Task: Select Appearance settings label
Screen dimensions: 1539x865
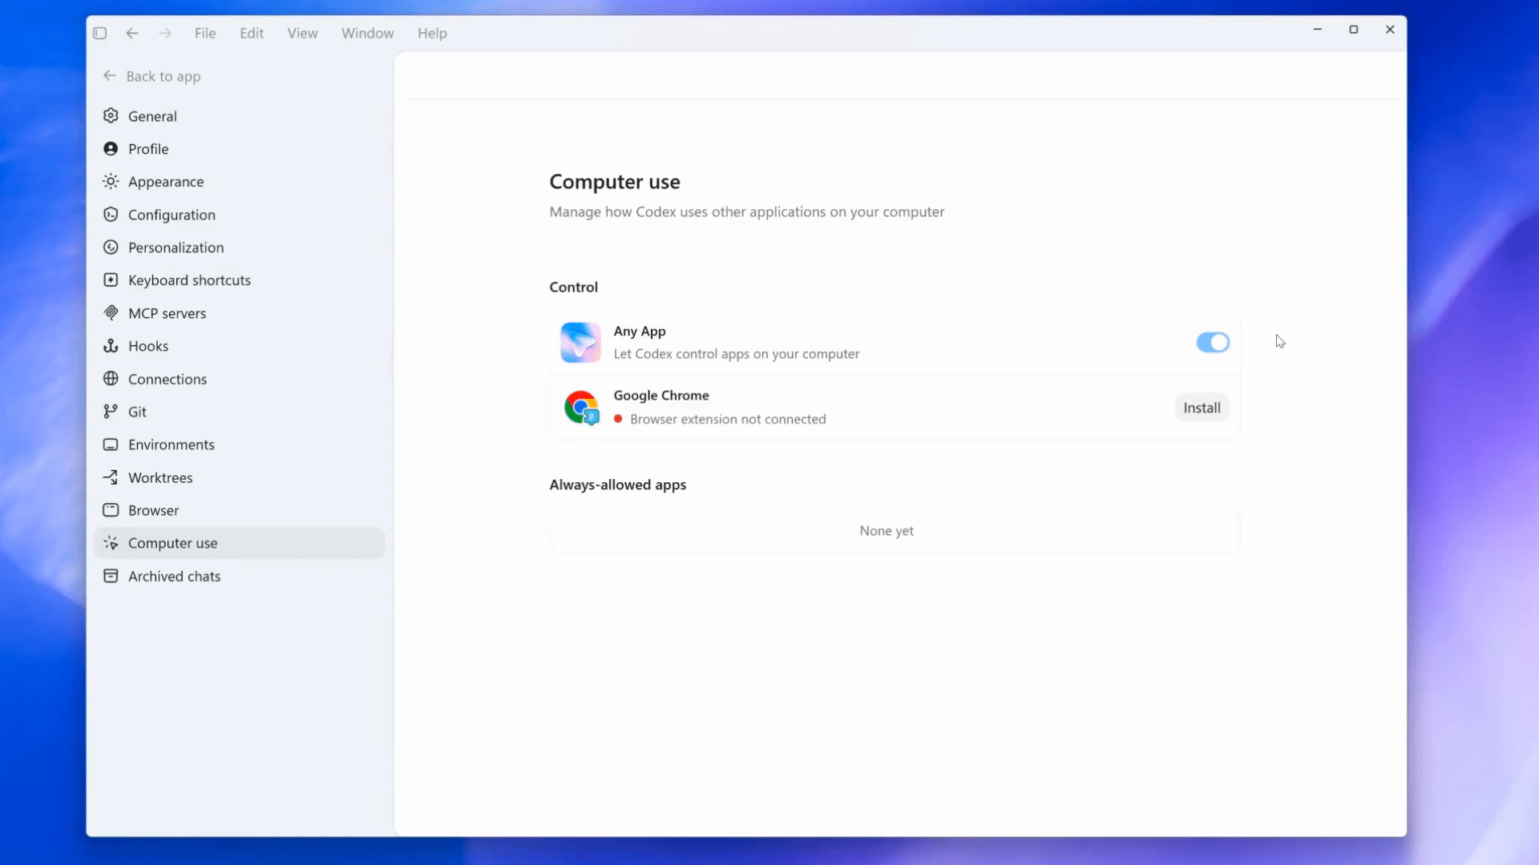Action: [x=166, y=182]
